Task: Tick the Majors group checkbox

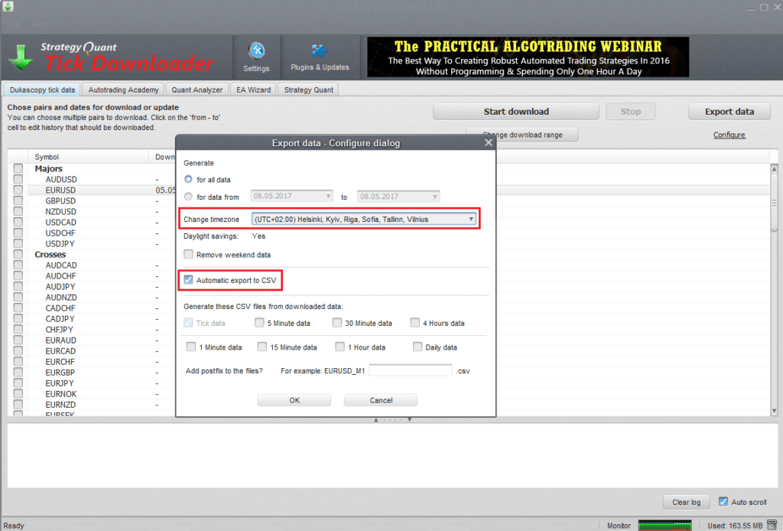Action: [18, 168]
